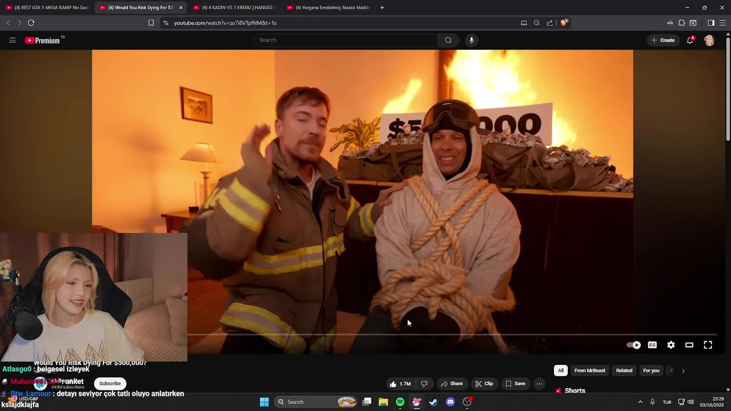Click into the YouTube search field
This screenshot has width=731, height=411.
(346, 40)
